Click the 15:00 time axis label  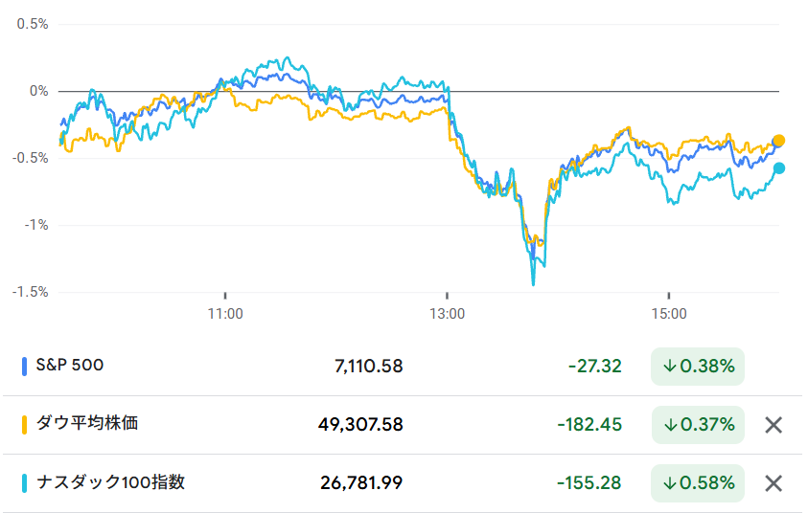click(x=669, y=313)
